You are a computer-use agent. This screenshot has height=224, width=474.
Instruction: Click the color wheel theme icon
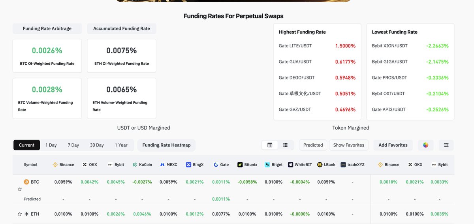pyautogui.click(x=425, y=145)
